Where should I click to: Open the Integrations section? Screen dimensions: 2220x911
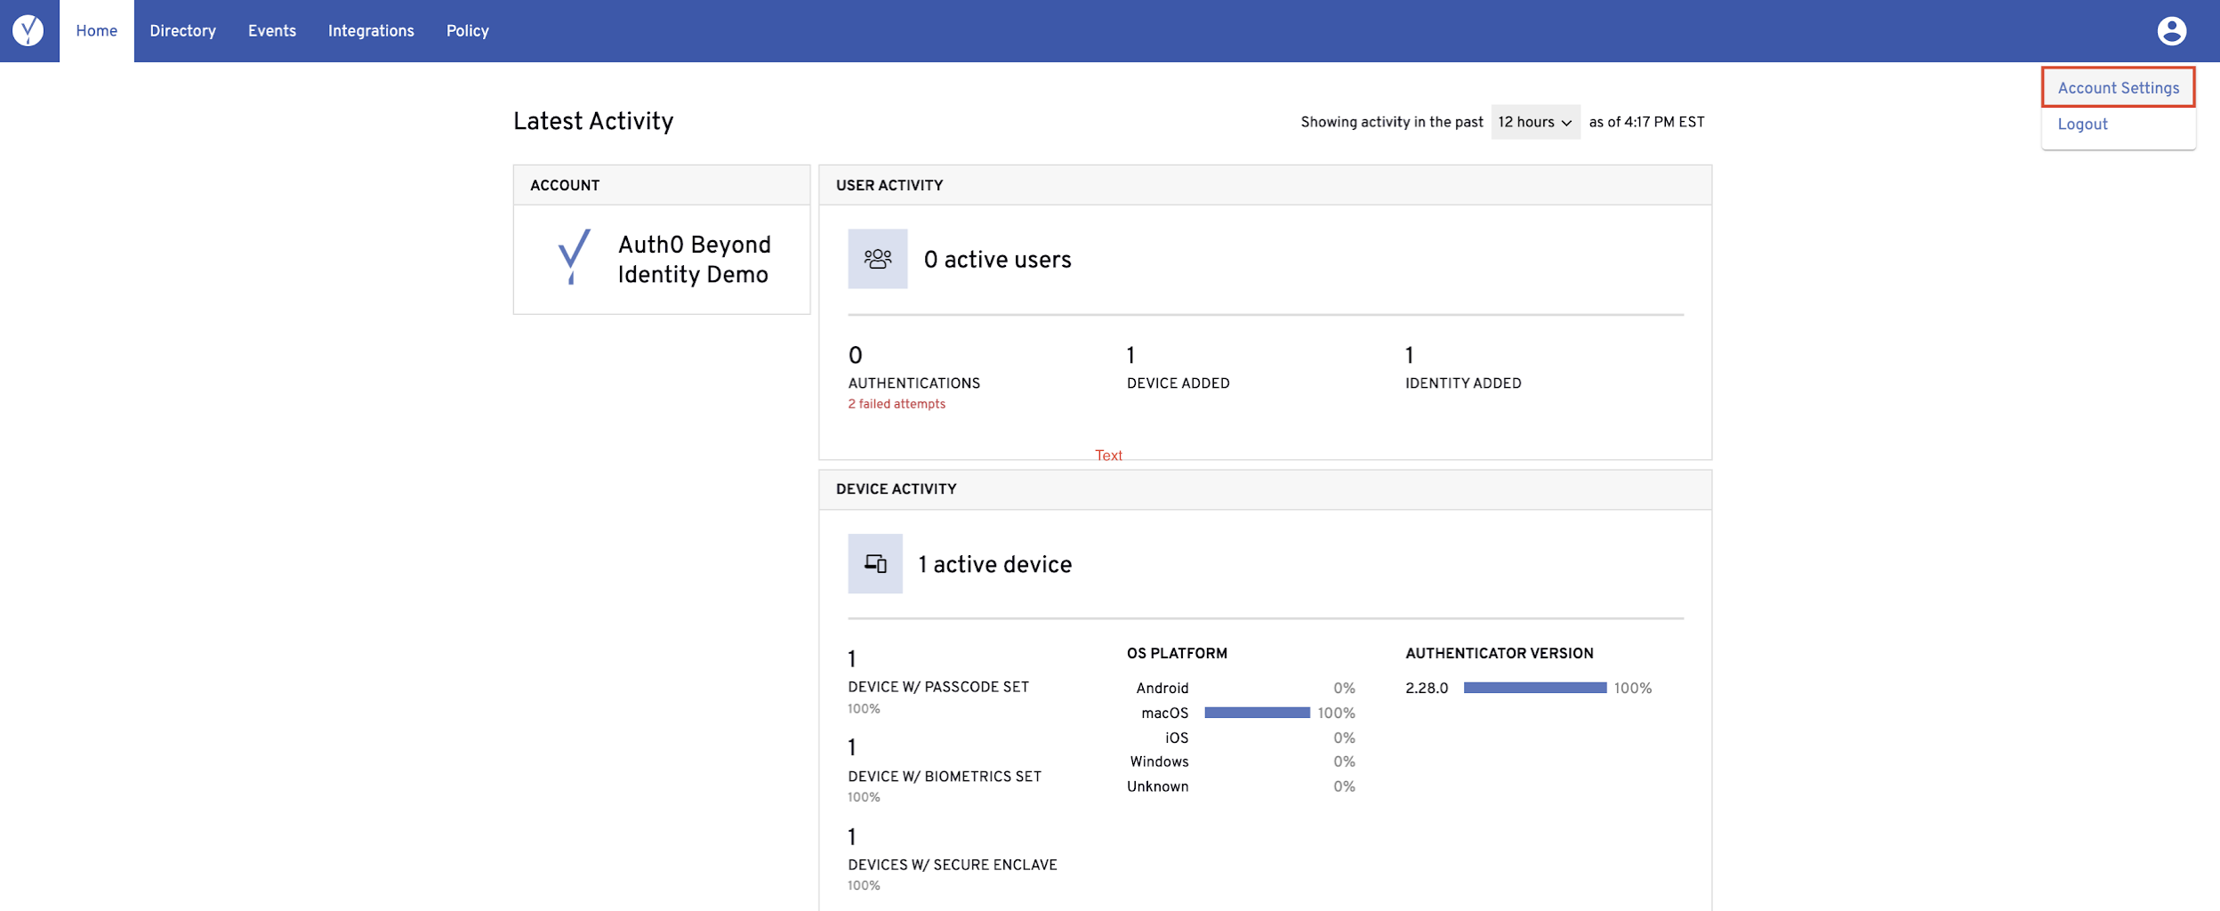tap(371, 30)
